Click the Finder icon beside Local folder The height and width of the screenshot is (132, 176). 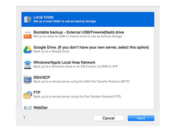coord(28,19)
